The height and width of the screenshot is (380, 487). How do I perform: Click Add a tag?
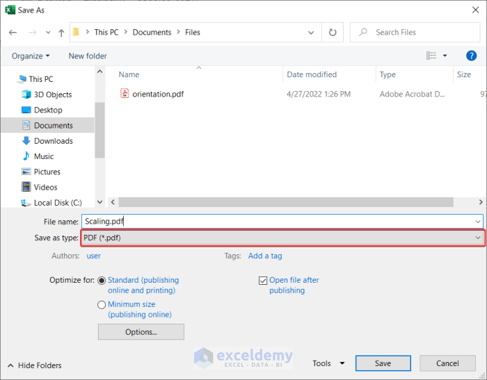265,256
